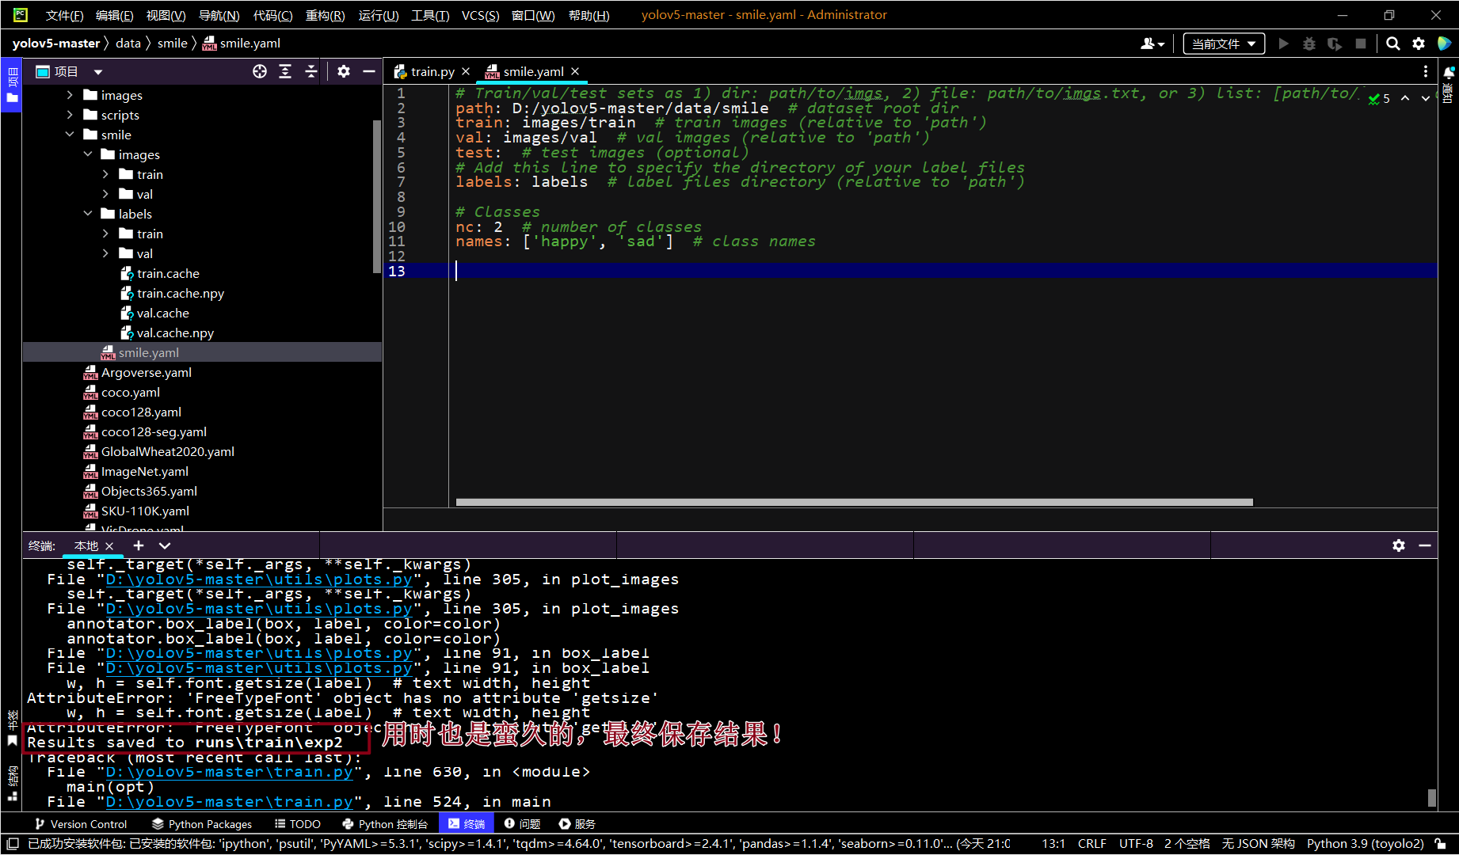Expand the scripts folder
1459x855 pixels.
(70, 115)
